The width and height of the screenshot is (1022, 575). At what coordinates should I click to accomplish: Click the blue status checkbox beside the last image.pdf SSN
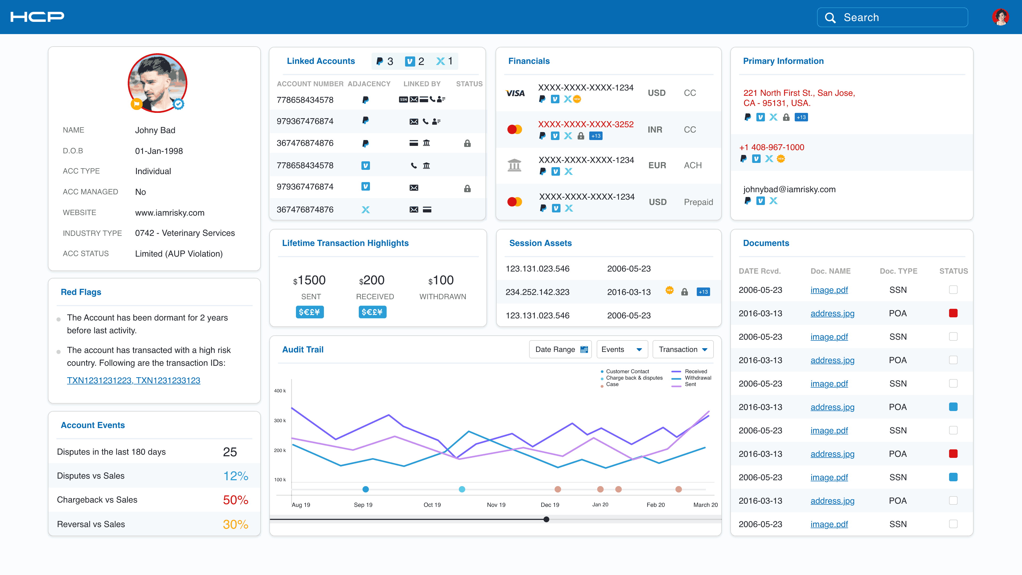coord(953,477)
